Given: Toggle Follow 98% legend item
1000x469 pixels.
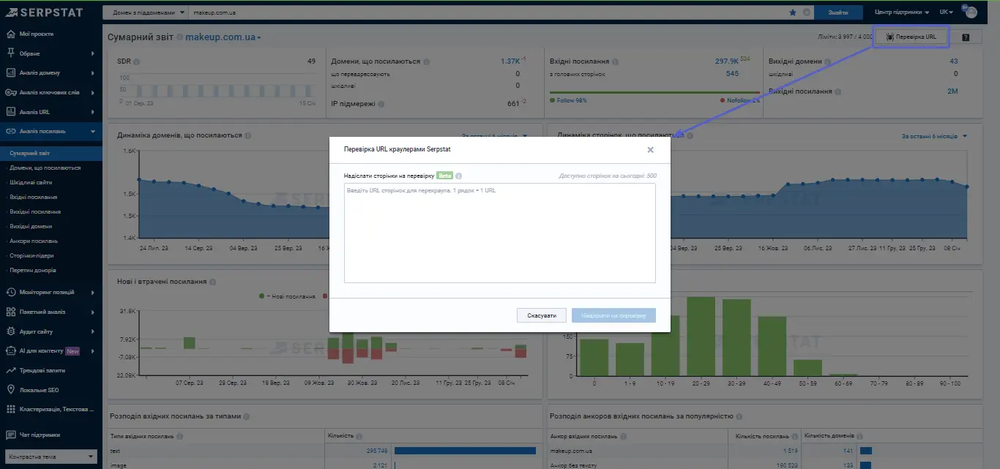Looking at the screenshot, I should [568, 100].
